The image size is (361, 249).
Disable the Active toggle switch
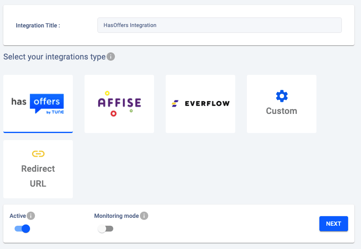click(22, 229)
